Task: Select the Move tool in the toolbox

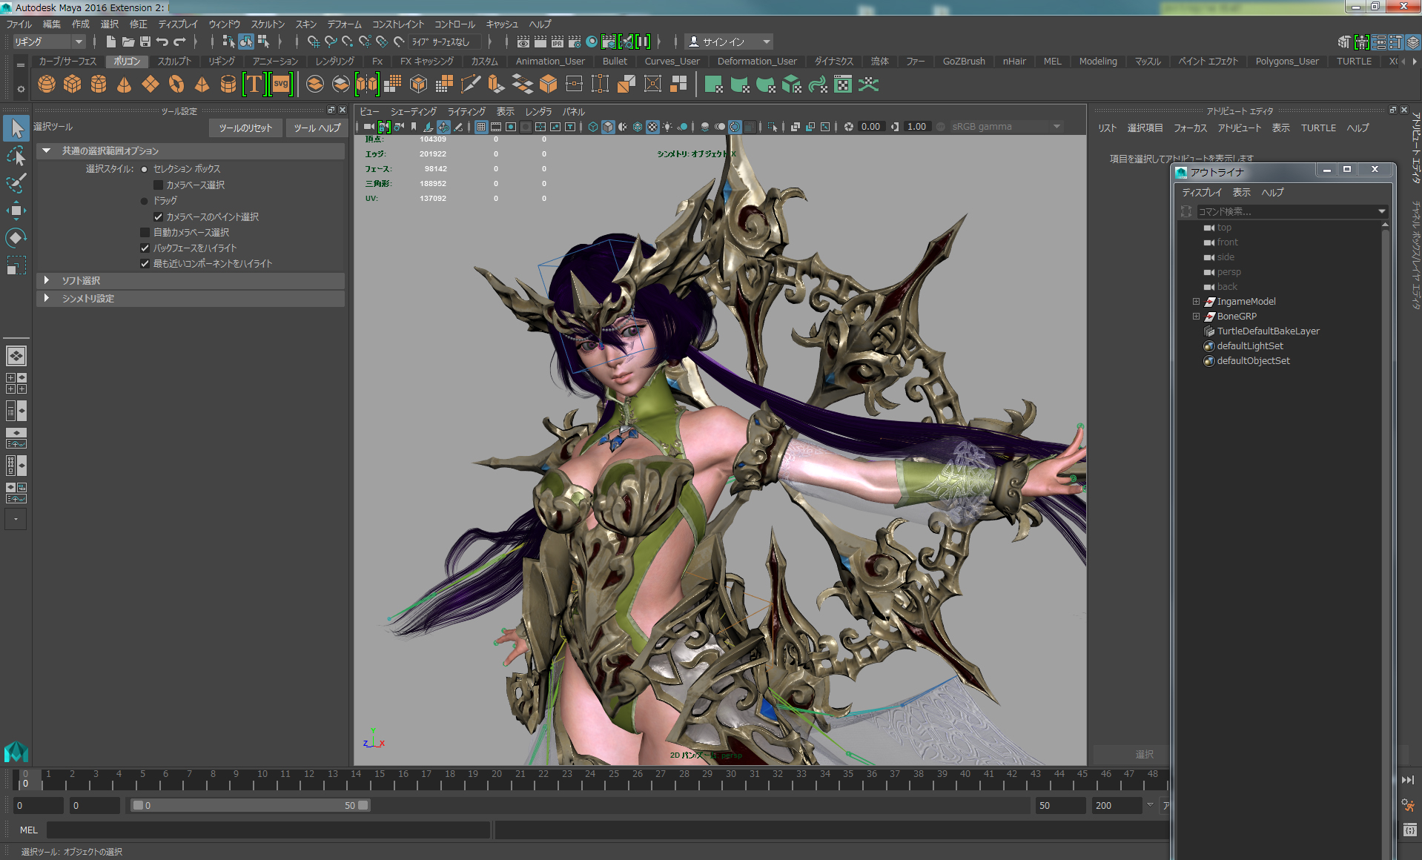Action: coord(16,211)
